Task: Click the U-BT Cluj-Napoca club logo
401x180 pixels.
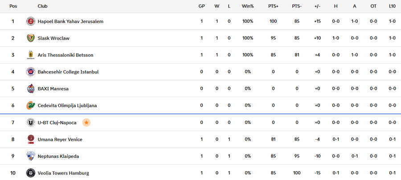Action: tap(31, 122)
